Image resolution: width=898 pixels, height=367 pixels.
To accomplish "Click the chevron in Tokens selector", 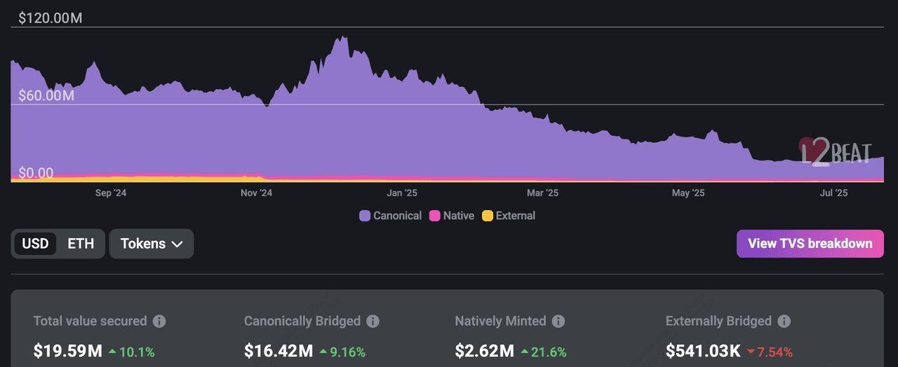I will point(177,244).
